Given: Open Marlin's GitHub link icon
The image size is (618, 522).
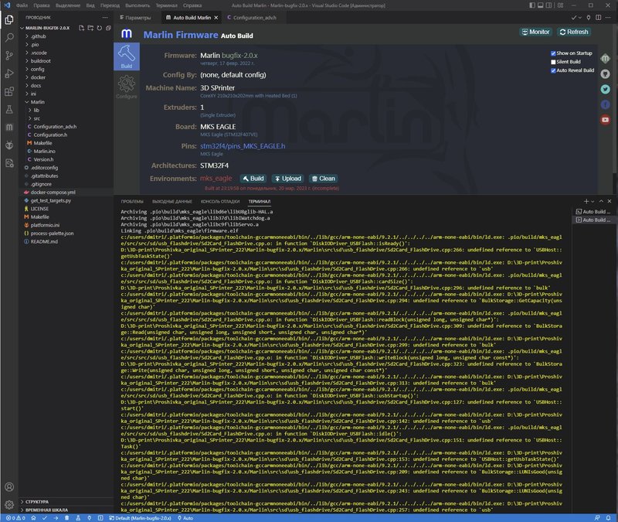Looking at the screenshot, I should pyautogui.click(x=606, y=74).
